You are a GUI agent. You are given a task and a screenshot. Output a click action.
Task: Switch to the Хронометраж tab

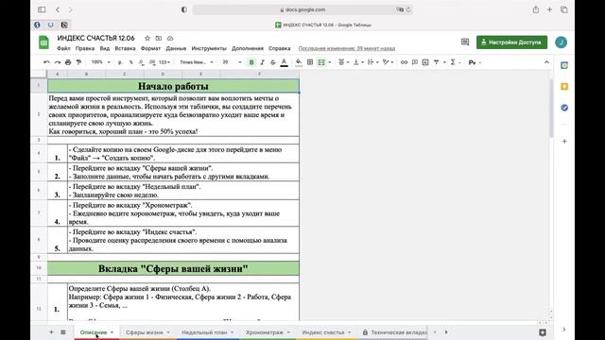[268, 332]
